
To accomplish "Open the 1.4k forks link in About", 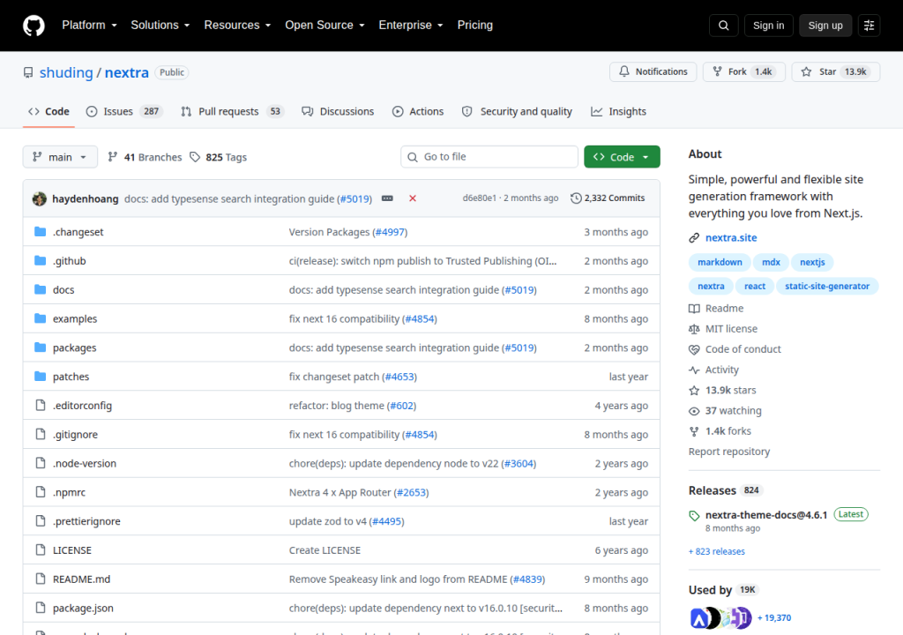I will tap(728, 431).
